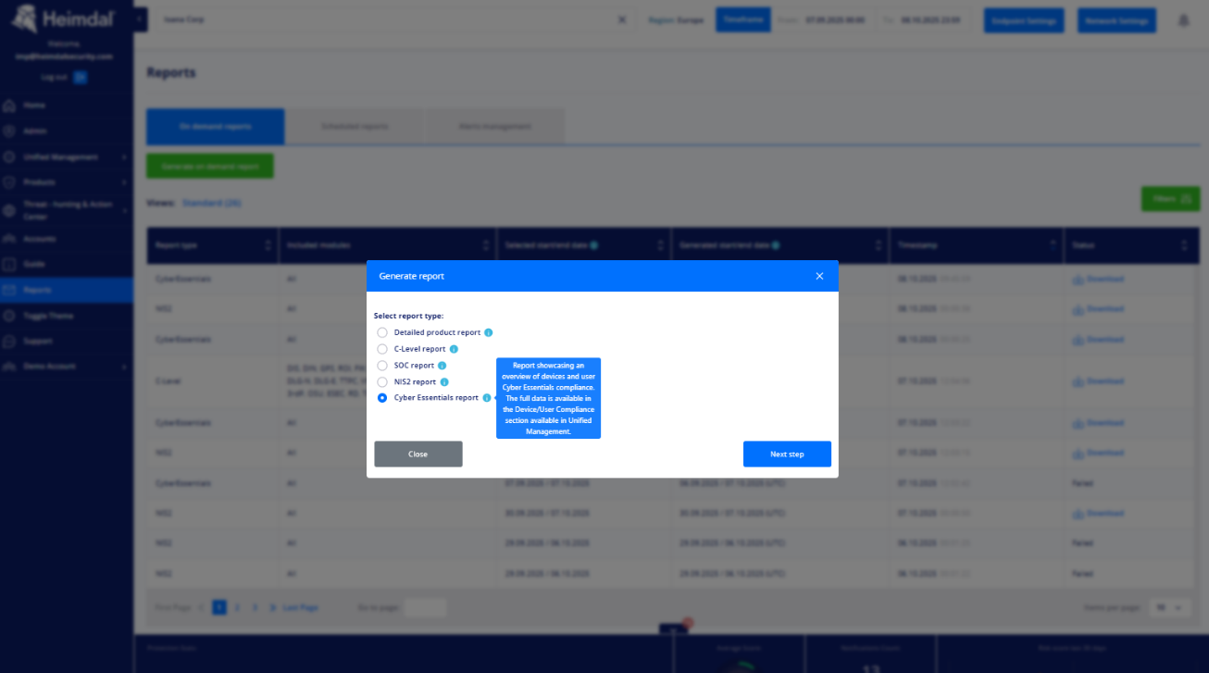1209x673 pixels.
Task: Expand the Demo Account submenu arrow
Action: coord(124,366)
